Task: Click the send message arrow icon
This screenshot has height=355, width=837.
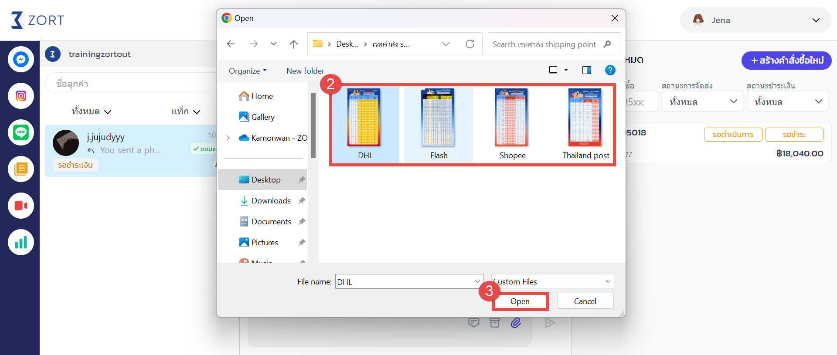Action: [550, 323]
